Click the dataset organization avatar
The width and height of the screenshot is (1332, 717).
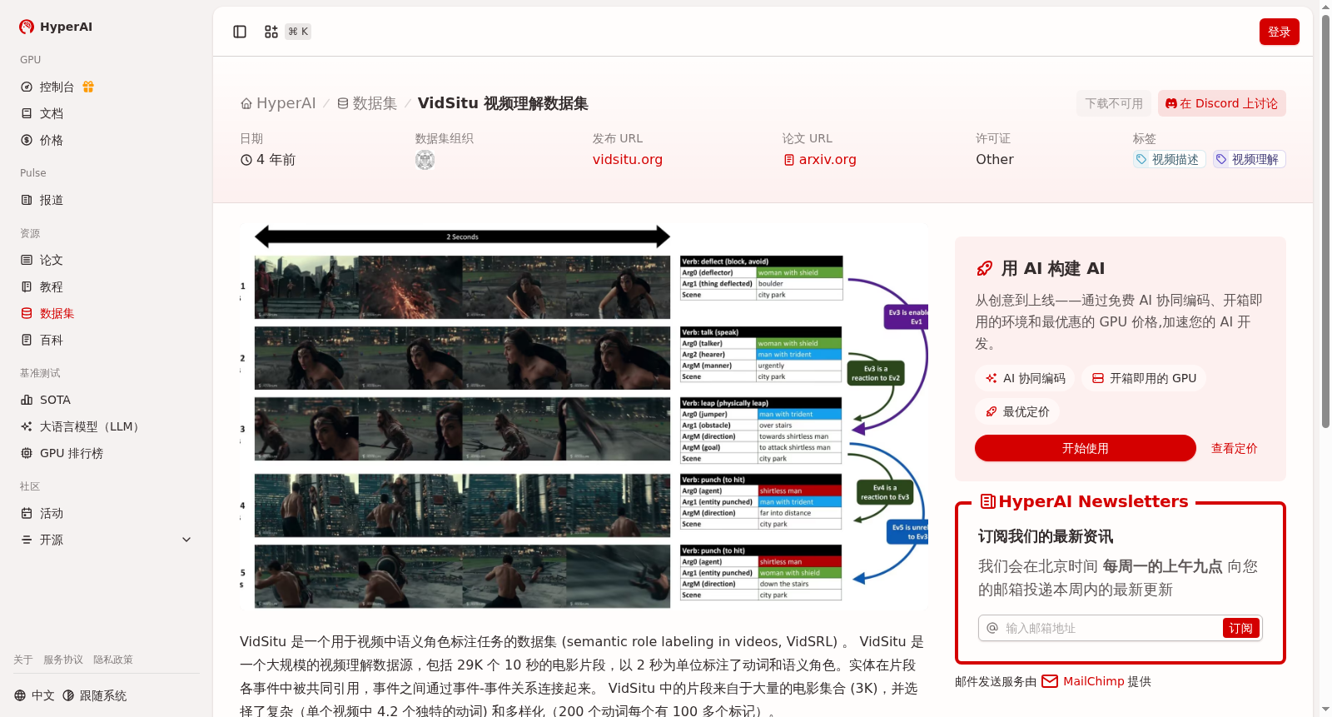point(425,160)
